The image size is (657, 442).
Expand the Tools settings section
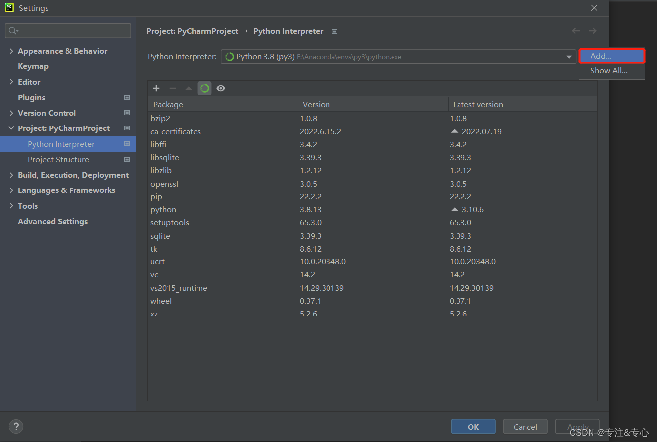[11, 206]
